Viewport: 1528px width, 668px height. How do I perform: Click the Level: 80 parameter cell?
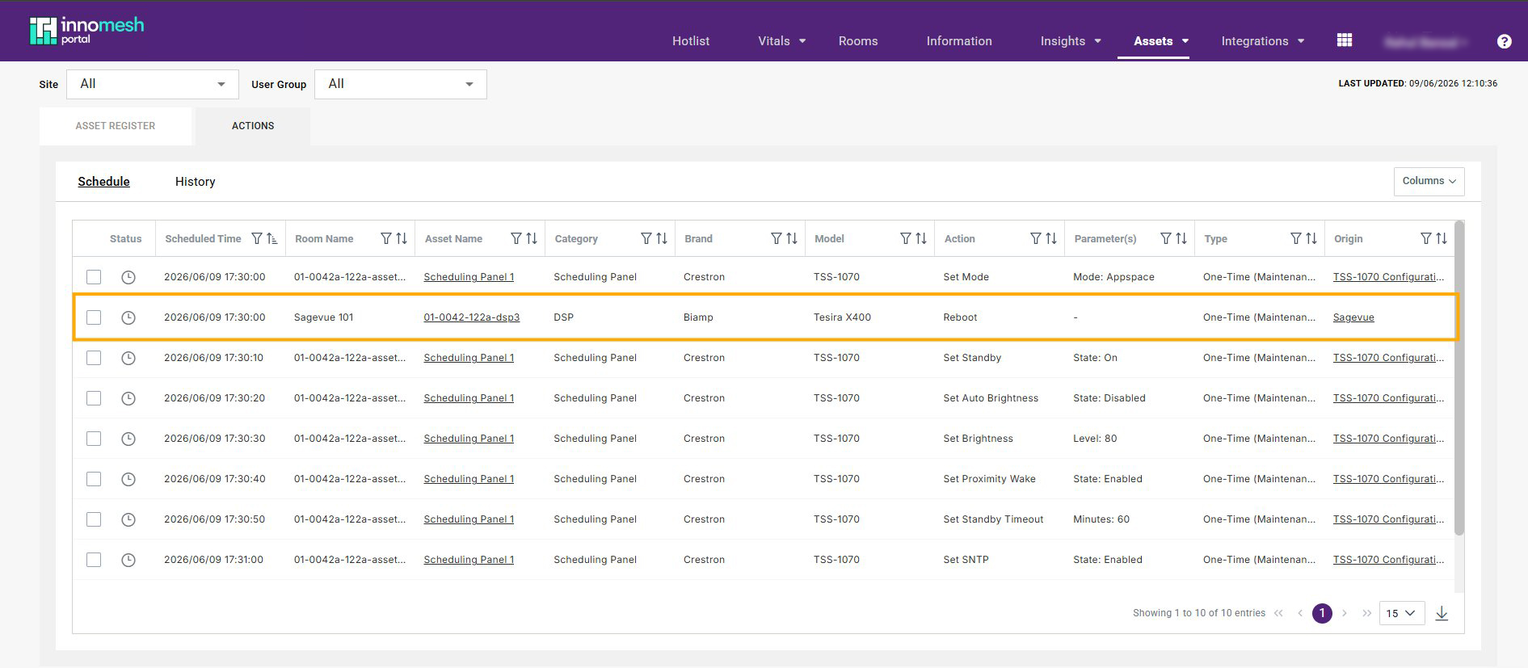point(1095,439)
